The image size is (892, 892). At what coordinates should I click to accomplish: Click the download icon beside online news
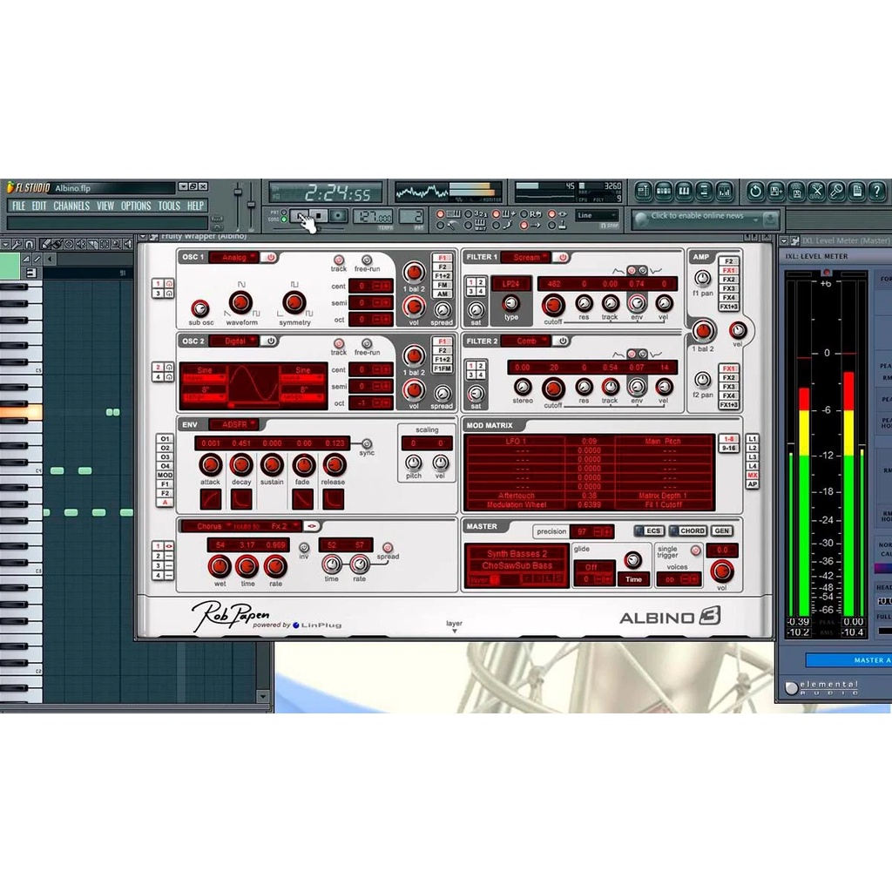pos(770,219)
